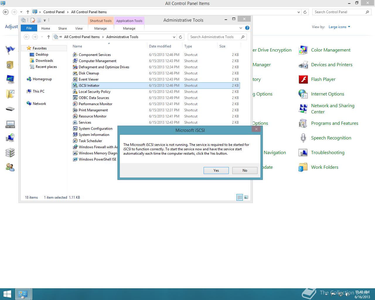Select the Task Scheduler icon

point(75,141)
